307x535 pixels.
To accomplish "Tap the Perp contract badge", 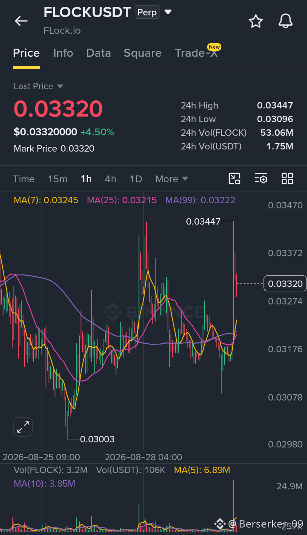I will coord(147,12).
